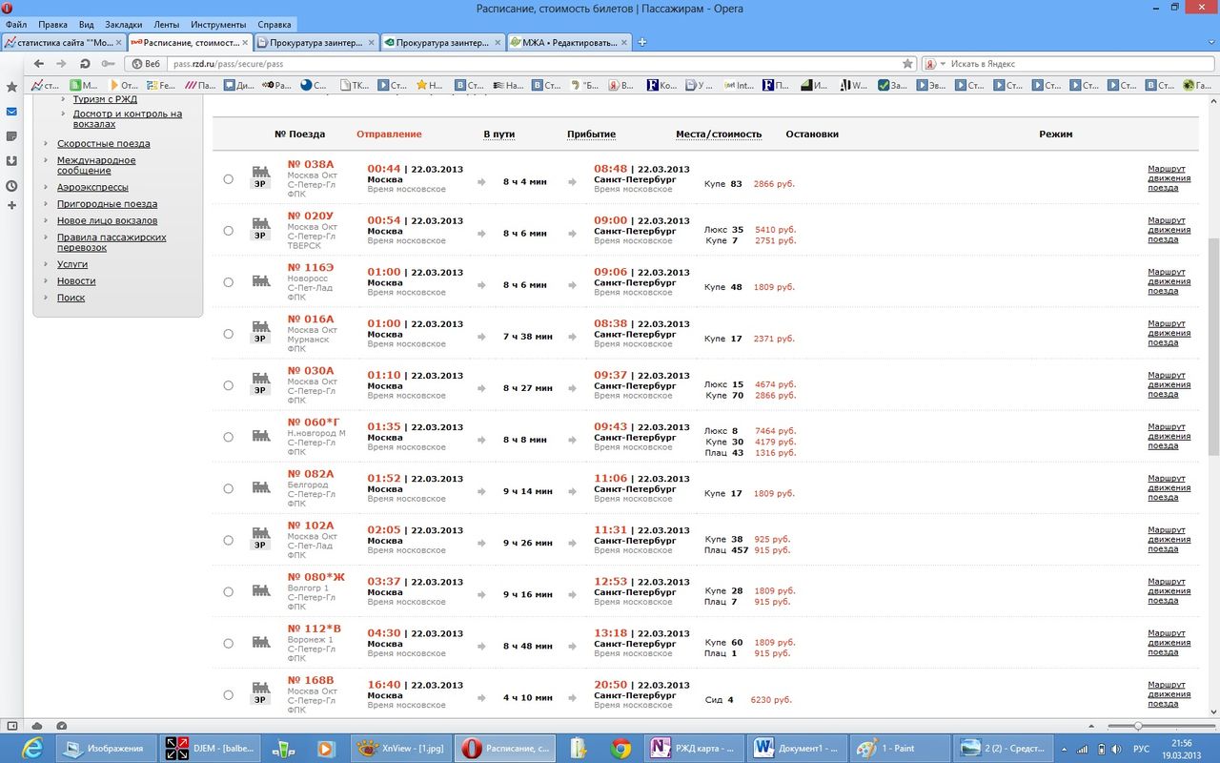1220x763 pixels.
Task: Launch Google Chrome from the taskbar
Action: [x=620, y=749]
